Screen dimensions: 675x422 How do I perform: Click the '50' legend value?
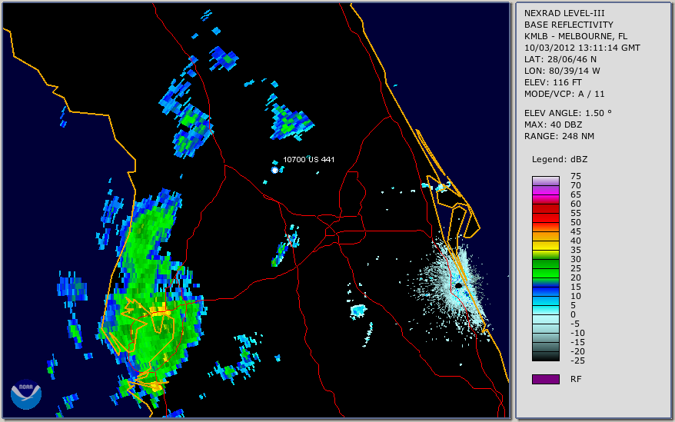click(576, 222)
